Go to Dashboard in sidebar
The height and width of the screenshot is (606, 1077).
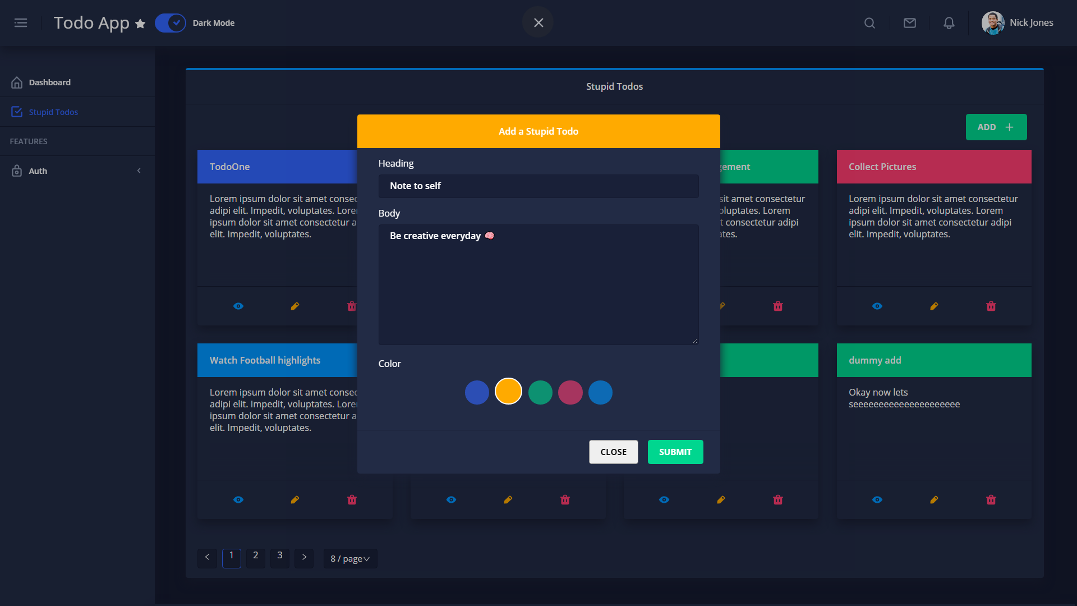pyautogui.click(x=77, y=82)
